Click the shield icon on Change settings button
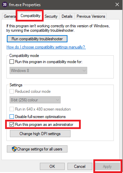 [x=14, y=149]
